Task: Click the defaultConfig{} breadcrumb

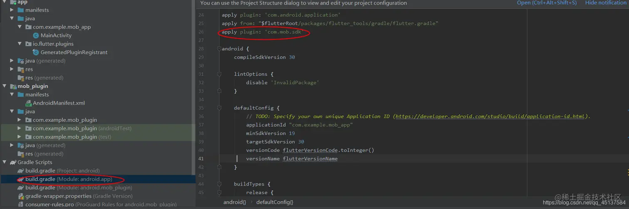Action: point(275,202)
